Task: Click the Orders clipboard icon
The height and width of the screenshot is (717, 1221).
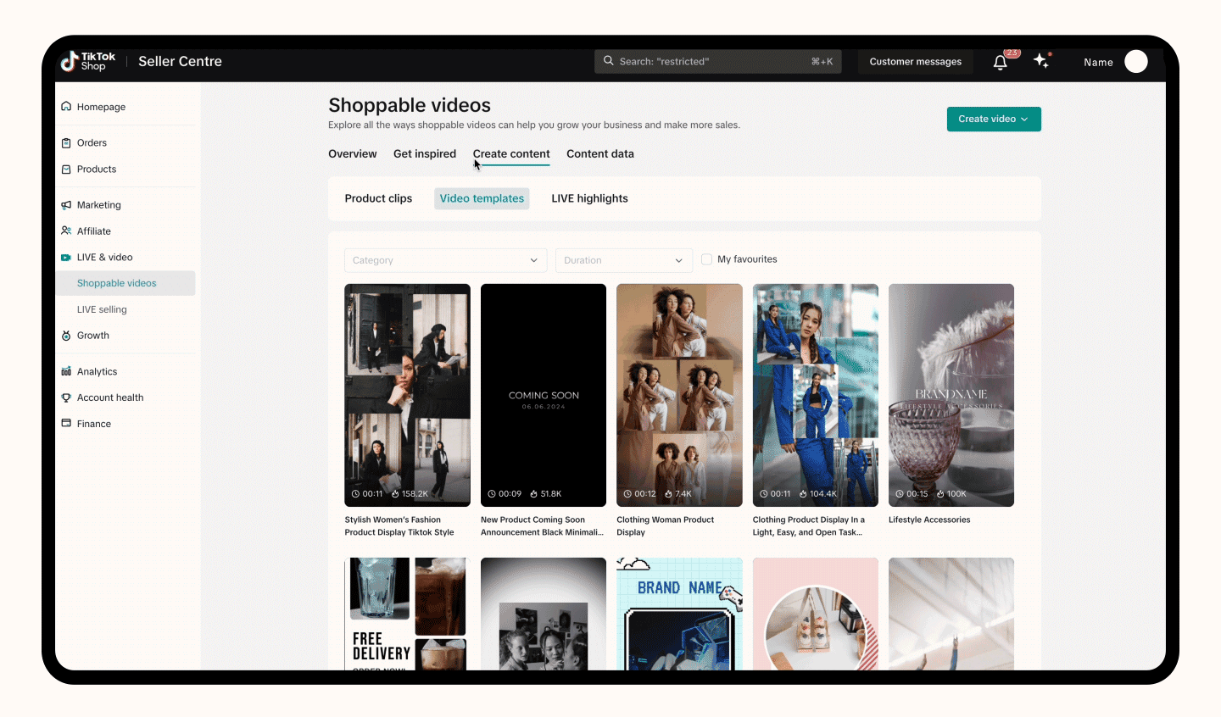Action: coord(66,142)
